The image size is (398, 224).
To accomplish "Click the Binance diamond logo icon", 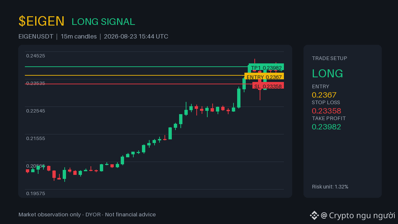I will tap(314, 215).
